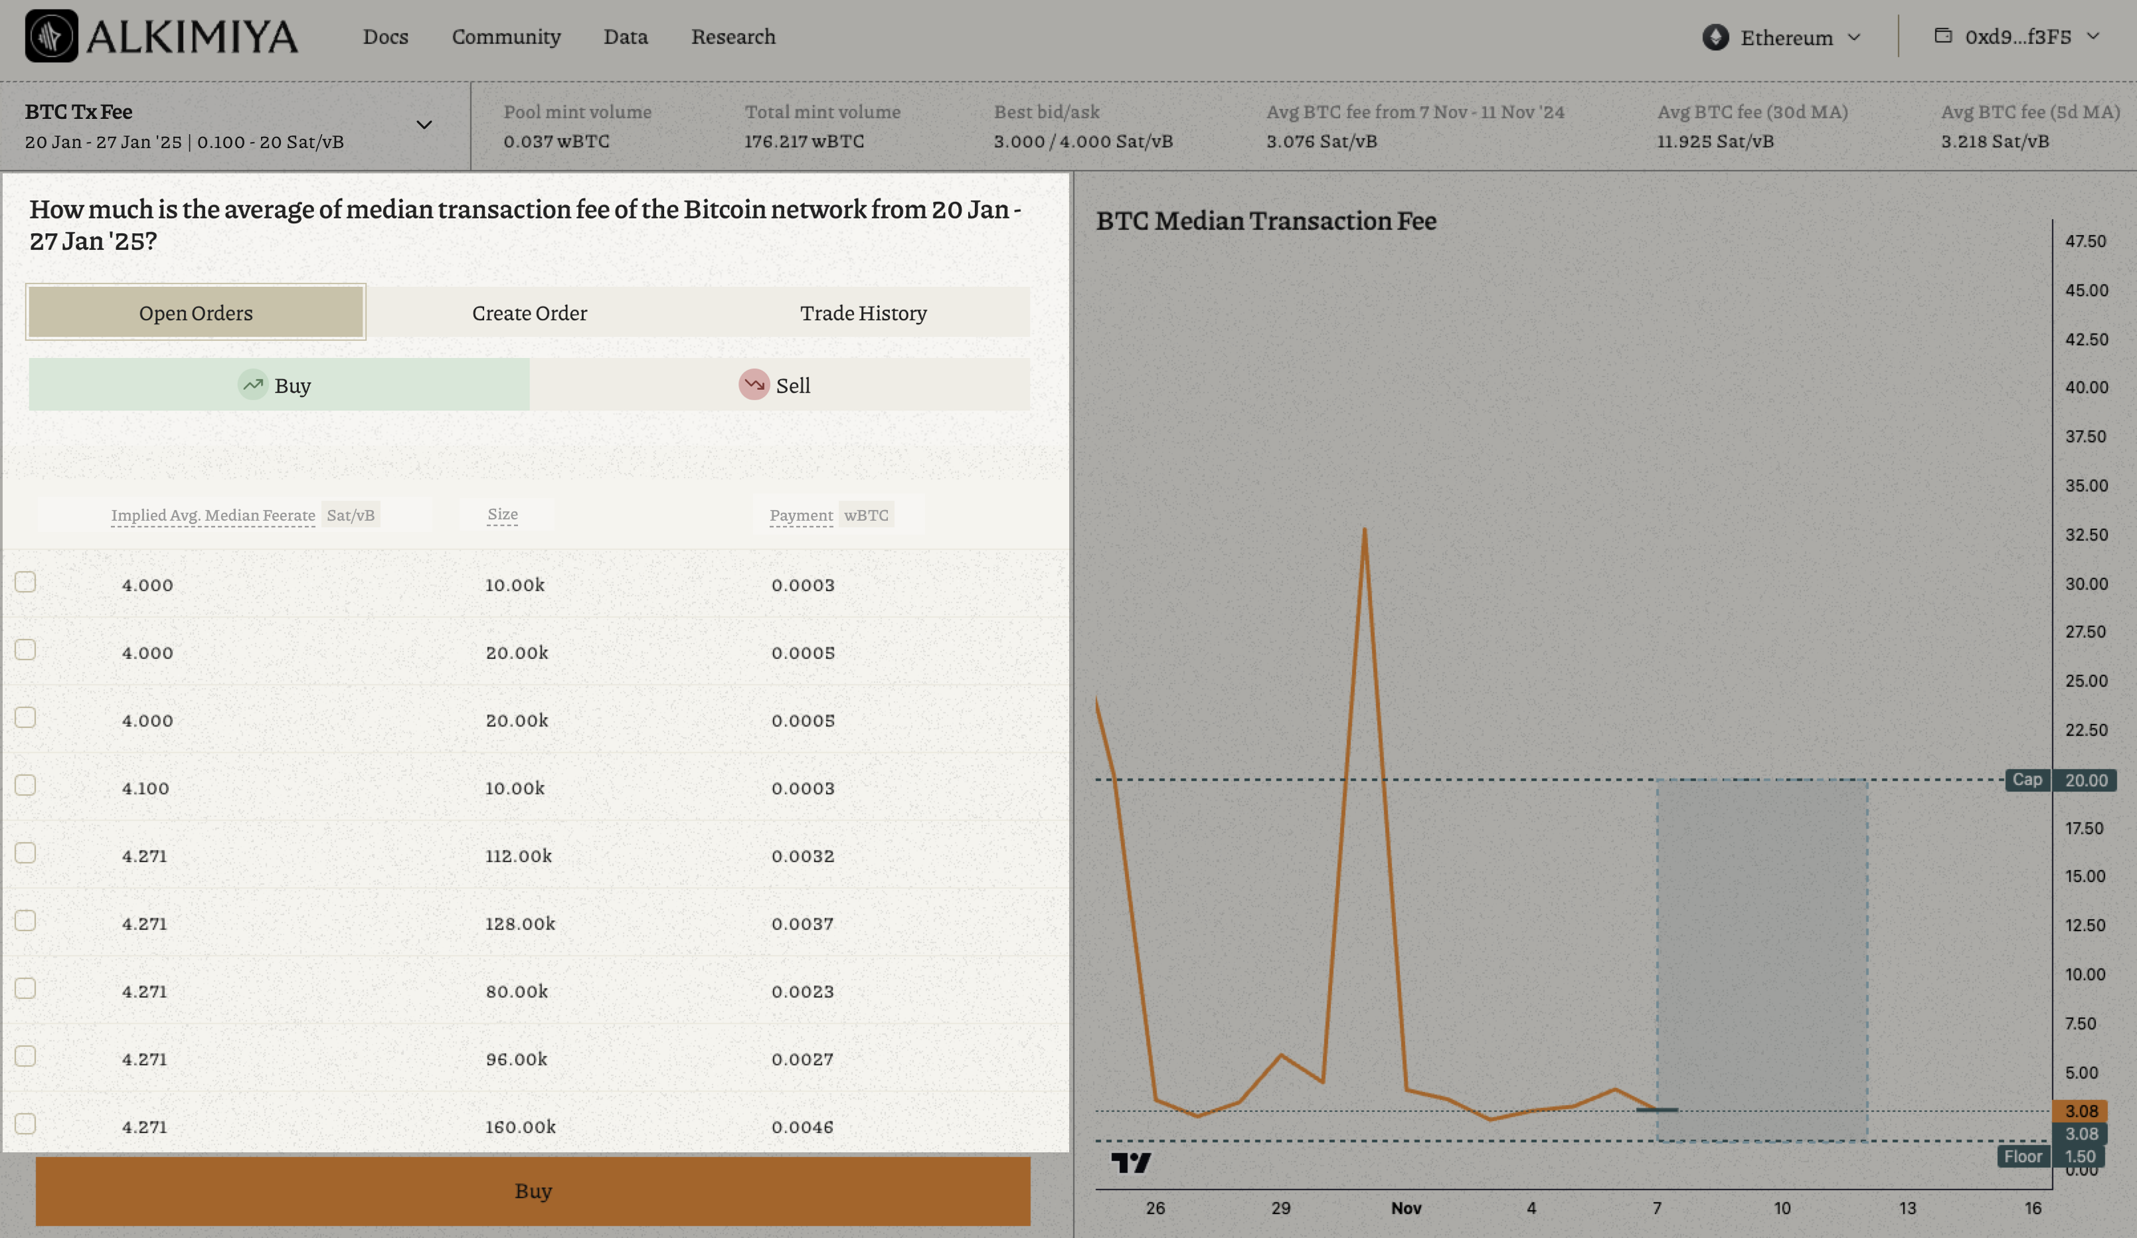Go to the Research nav link
This screenshot has height=1238, width=2137.
(x=732, y=37)
